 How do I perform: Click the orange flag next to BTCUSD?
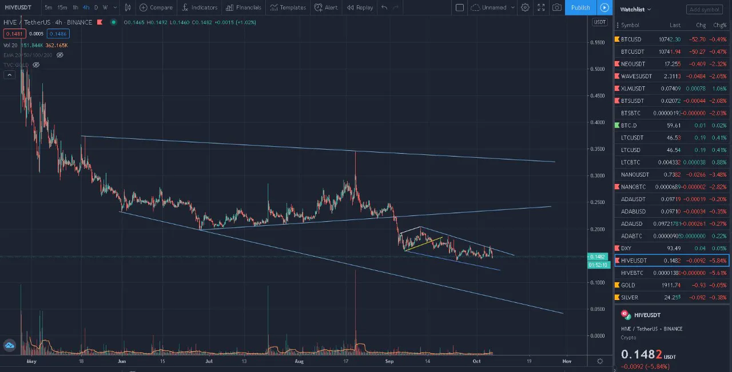tap(617, 39)
